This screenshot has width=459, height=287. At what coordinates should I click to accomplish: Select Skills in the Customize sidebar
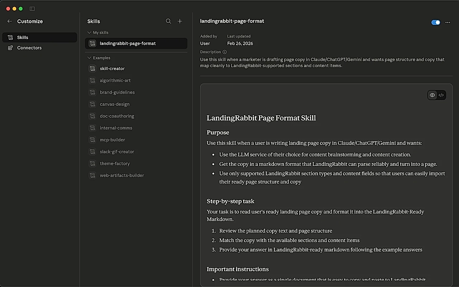point(22,37)
